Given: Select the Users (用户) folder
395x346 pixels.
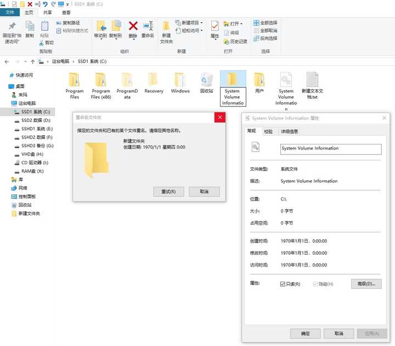Looking at the screenshot, I should (259, 83).
